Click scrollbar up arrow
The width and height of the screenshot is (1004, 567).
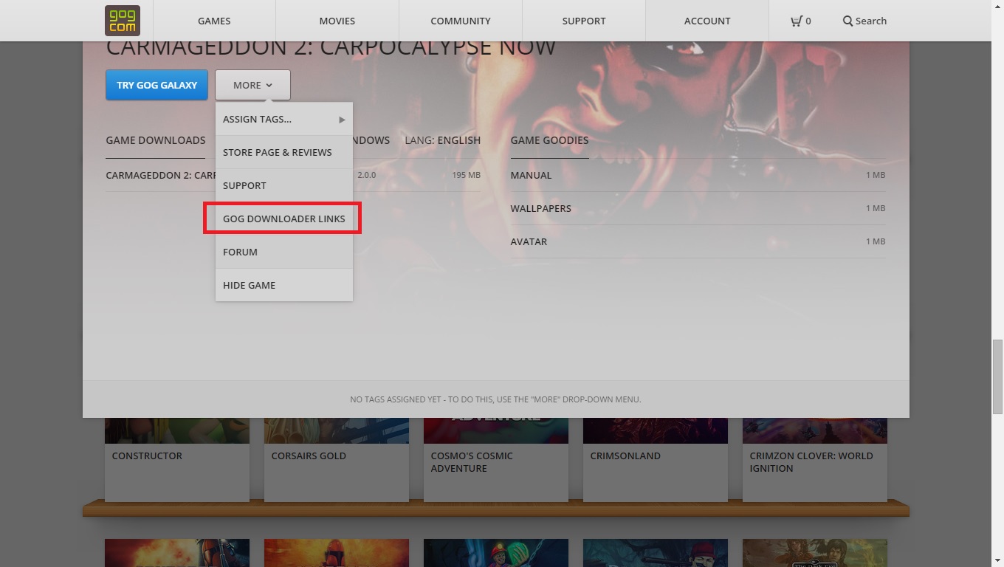[x=997, y=6]
